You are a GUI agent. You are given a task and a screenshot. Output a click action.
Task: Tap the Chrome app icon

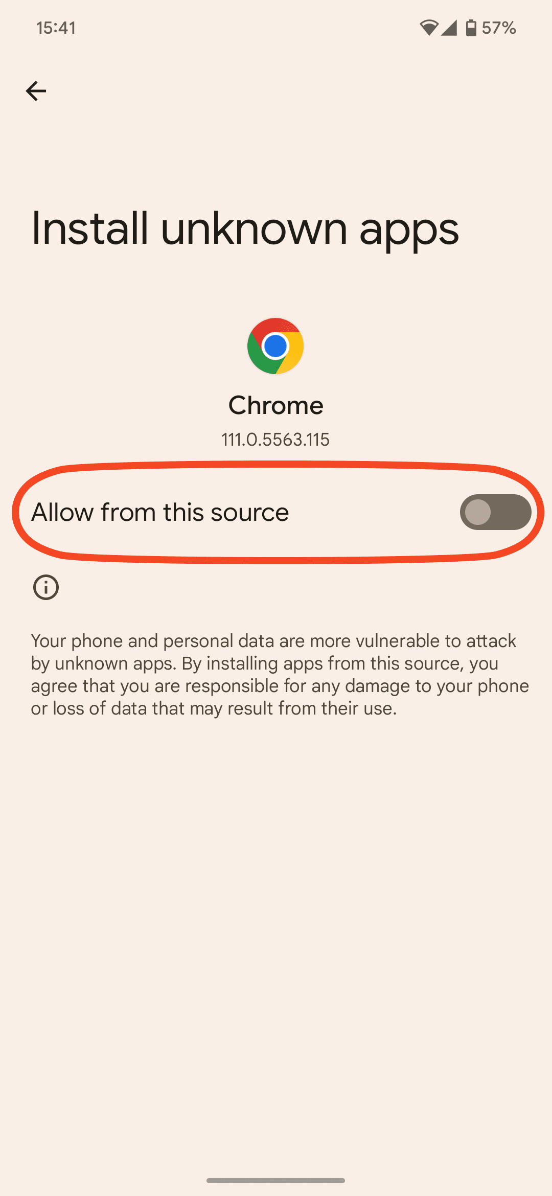pos(275,346)
